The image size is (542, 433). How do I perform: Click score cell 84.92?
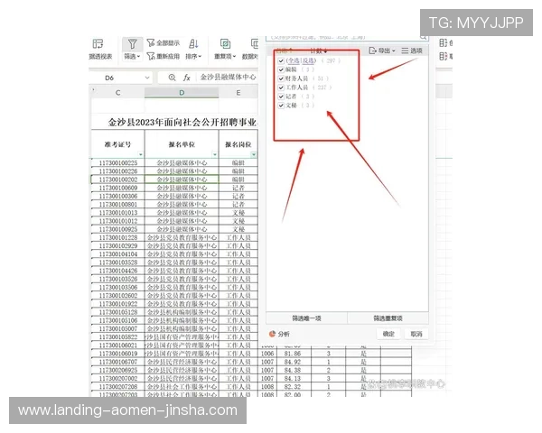point(293,362)
